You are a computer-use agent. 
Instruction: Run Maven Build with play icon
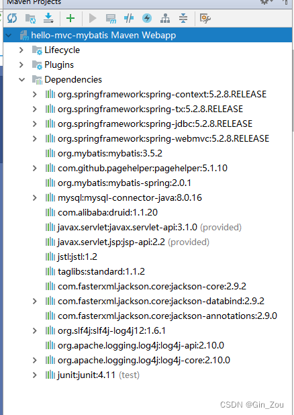[x=93, y=18]
